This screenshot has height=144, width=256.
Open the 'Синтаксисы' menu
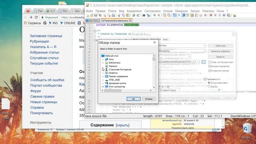pyautogui.click(x=152, y=11)
